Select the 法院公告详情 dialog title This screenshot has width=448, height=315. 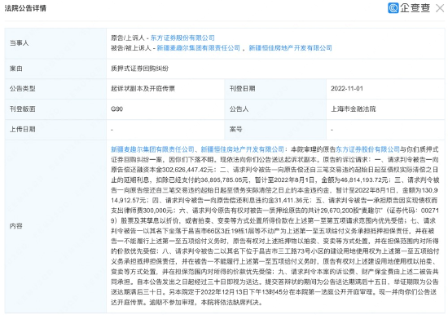pyautogui.click(x=25, y=8)
